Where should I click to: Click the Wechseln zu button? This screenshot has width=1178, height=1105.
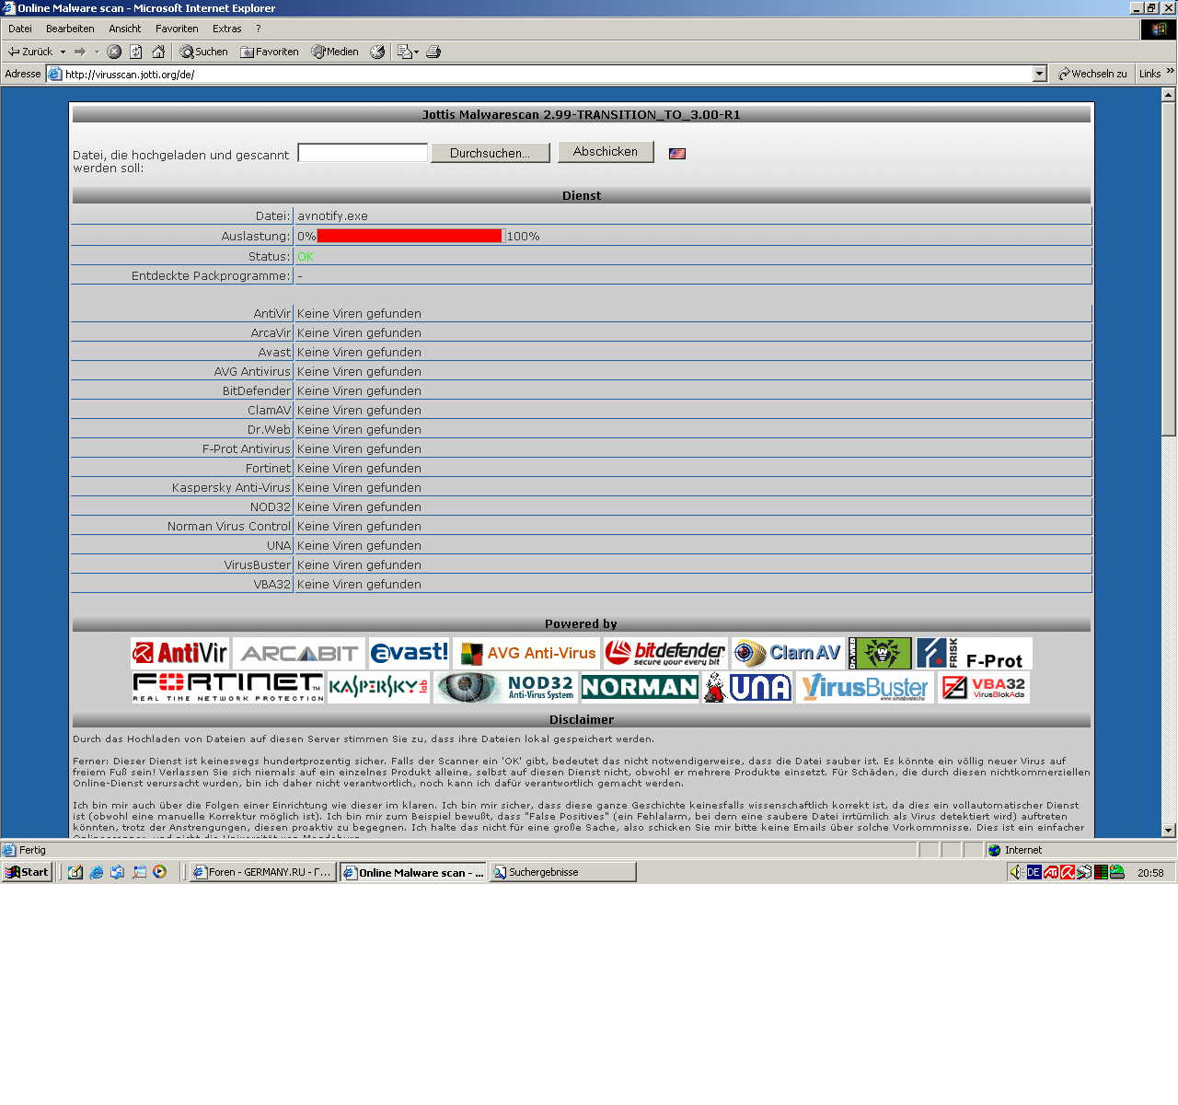pos(1092,74)
